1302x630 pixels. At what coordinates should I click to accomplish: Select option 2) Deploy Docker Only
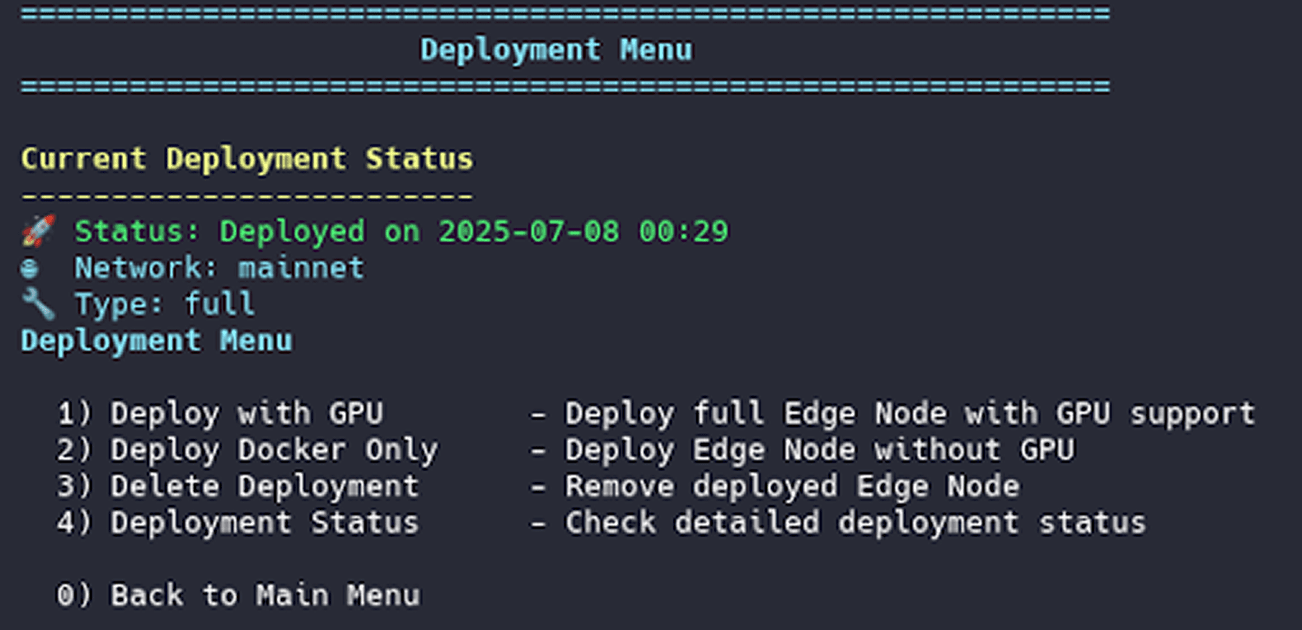(247, 449)
